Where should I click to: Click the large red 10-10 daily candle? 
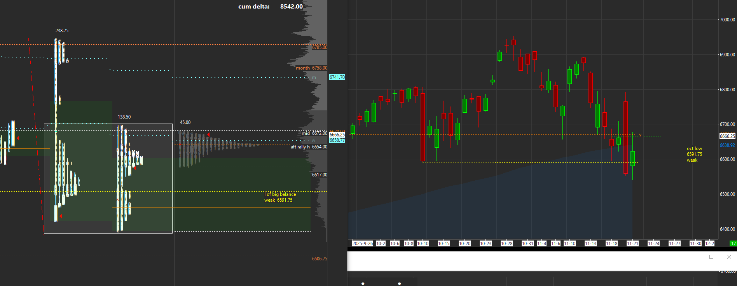coord(423,127)
